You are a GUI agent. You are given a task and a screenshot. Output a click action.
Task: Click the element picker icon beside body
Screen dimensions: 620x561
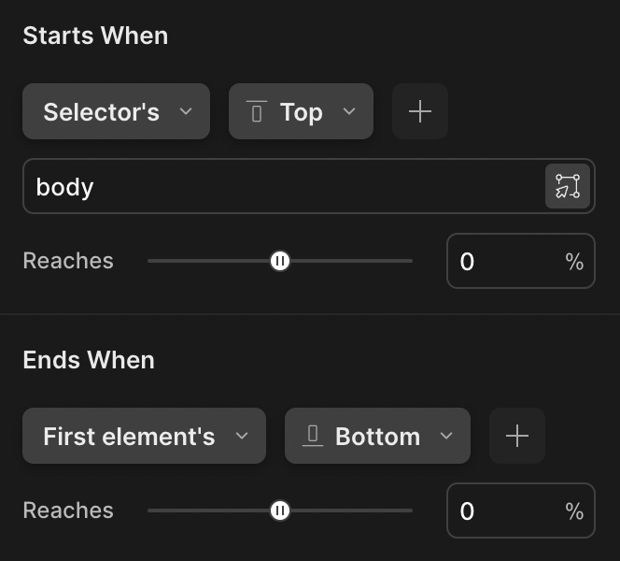[568, 186]
